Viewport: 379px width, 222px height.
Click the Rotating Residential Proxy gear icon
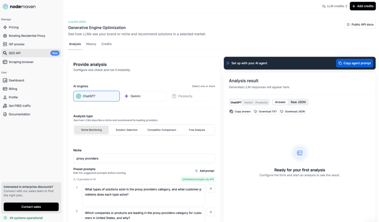coord(5,36)
